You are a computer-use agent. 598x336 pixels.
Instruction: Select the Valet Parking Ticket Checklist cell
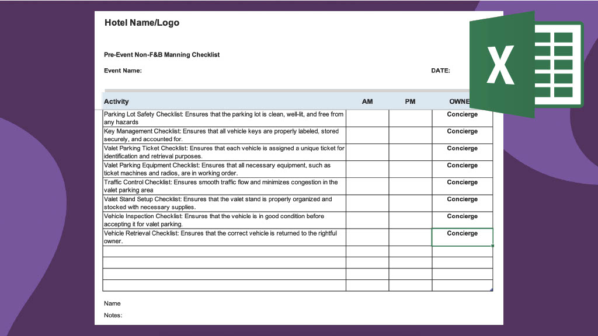point(224,152)
